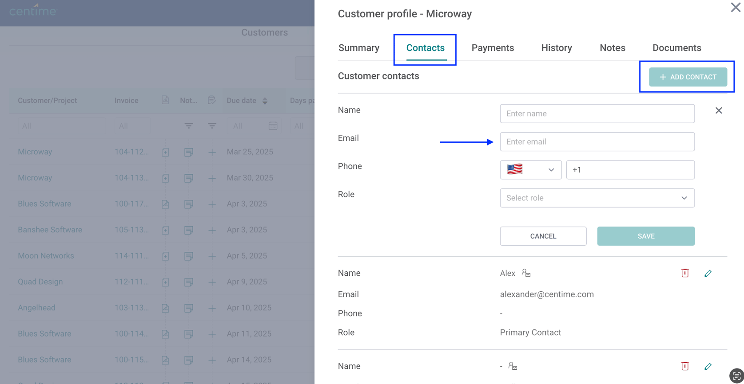Open notes icon for Mar 30, 2025 row

click(189, 178)
